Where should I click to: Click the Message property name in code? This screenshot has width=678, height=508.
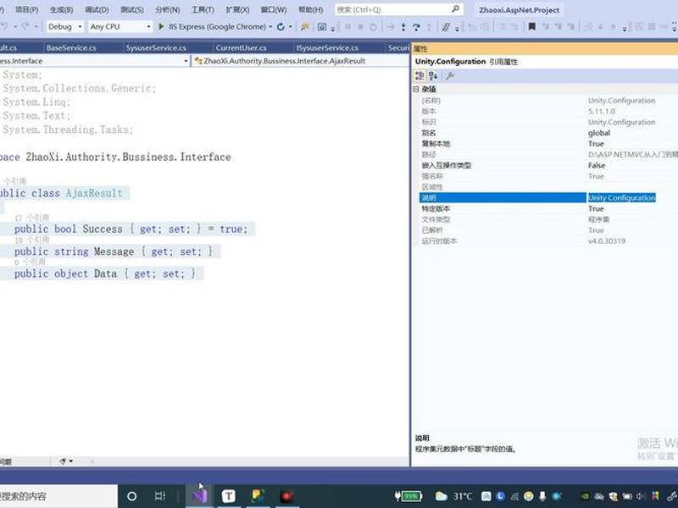pos(114,251)
